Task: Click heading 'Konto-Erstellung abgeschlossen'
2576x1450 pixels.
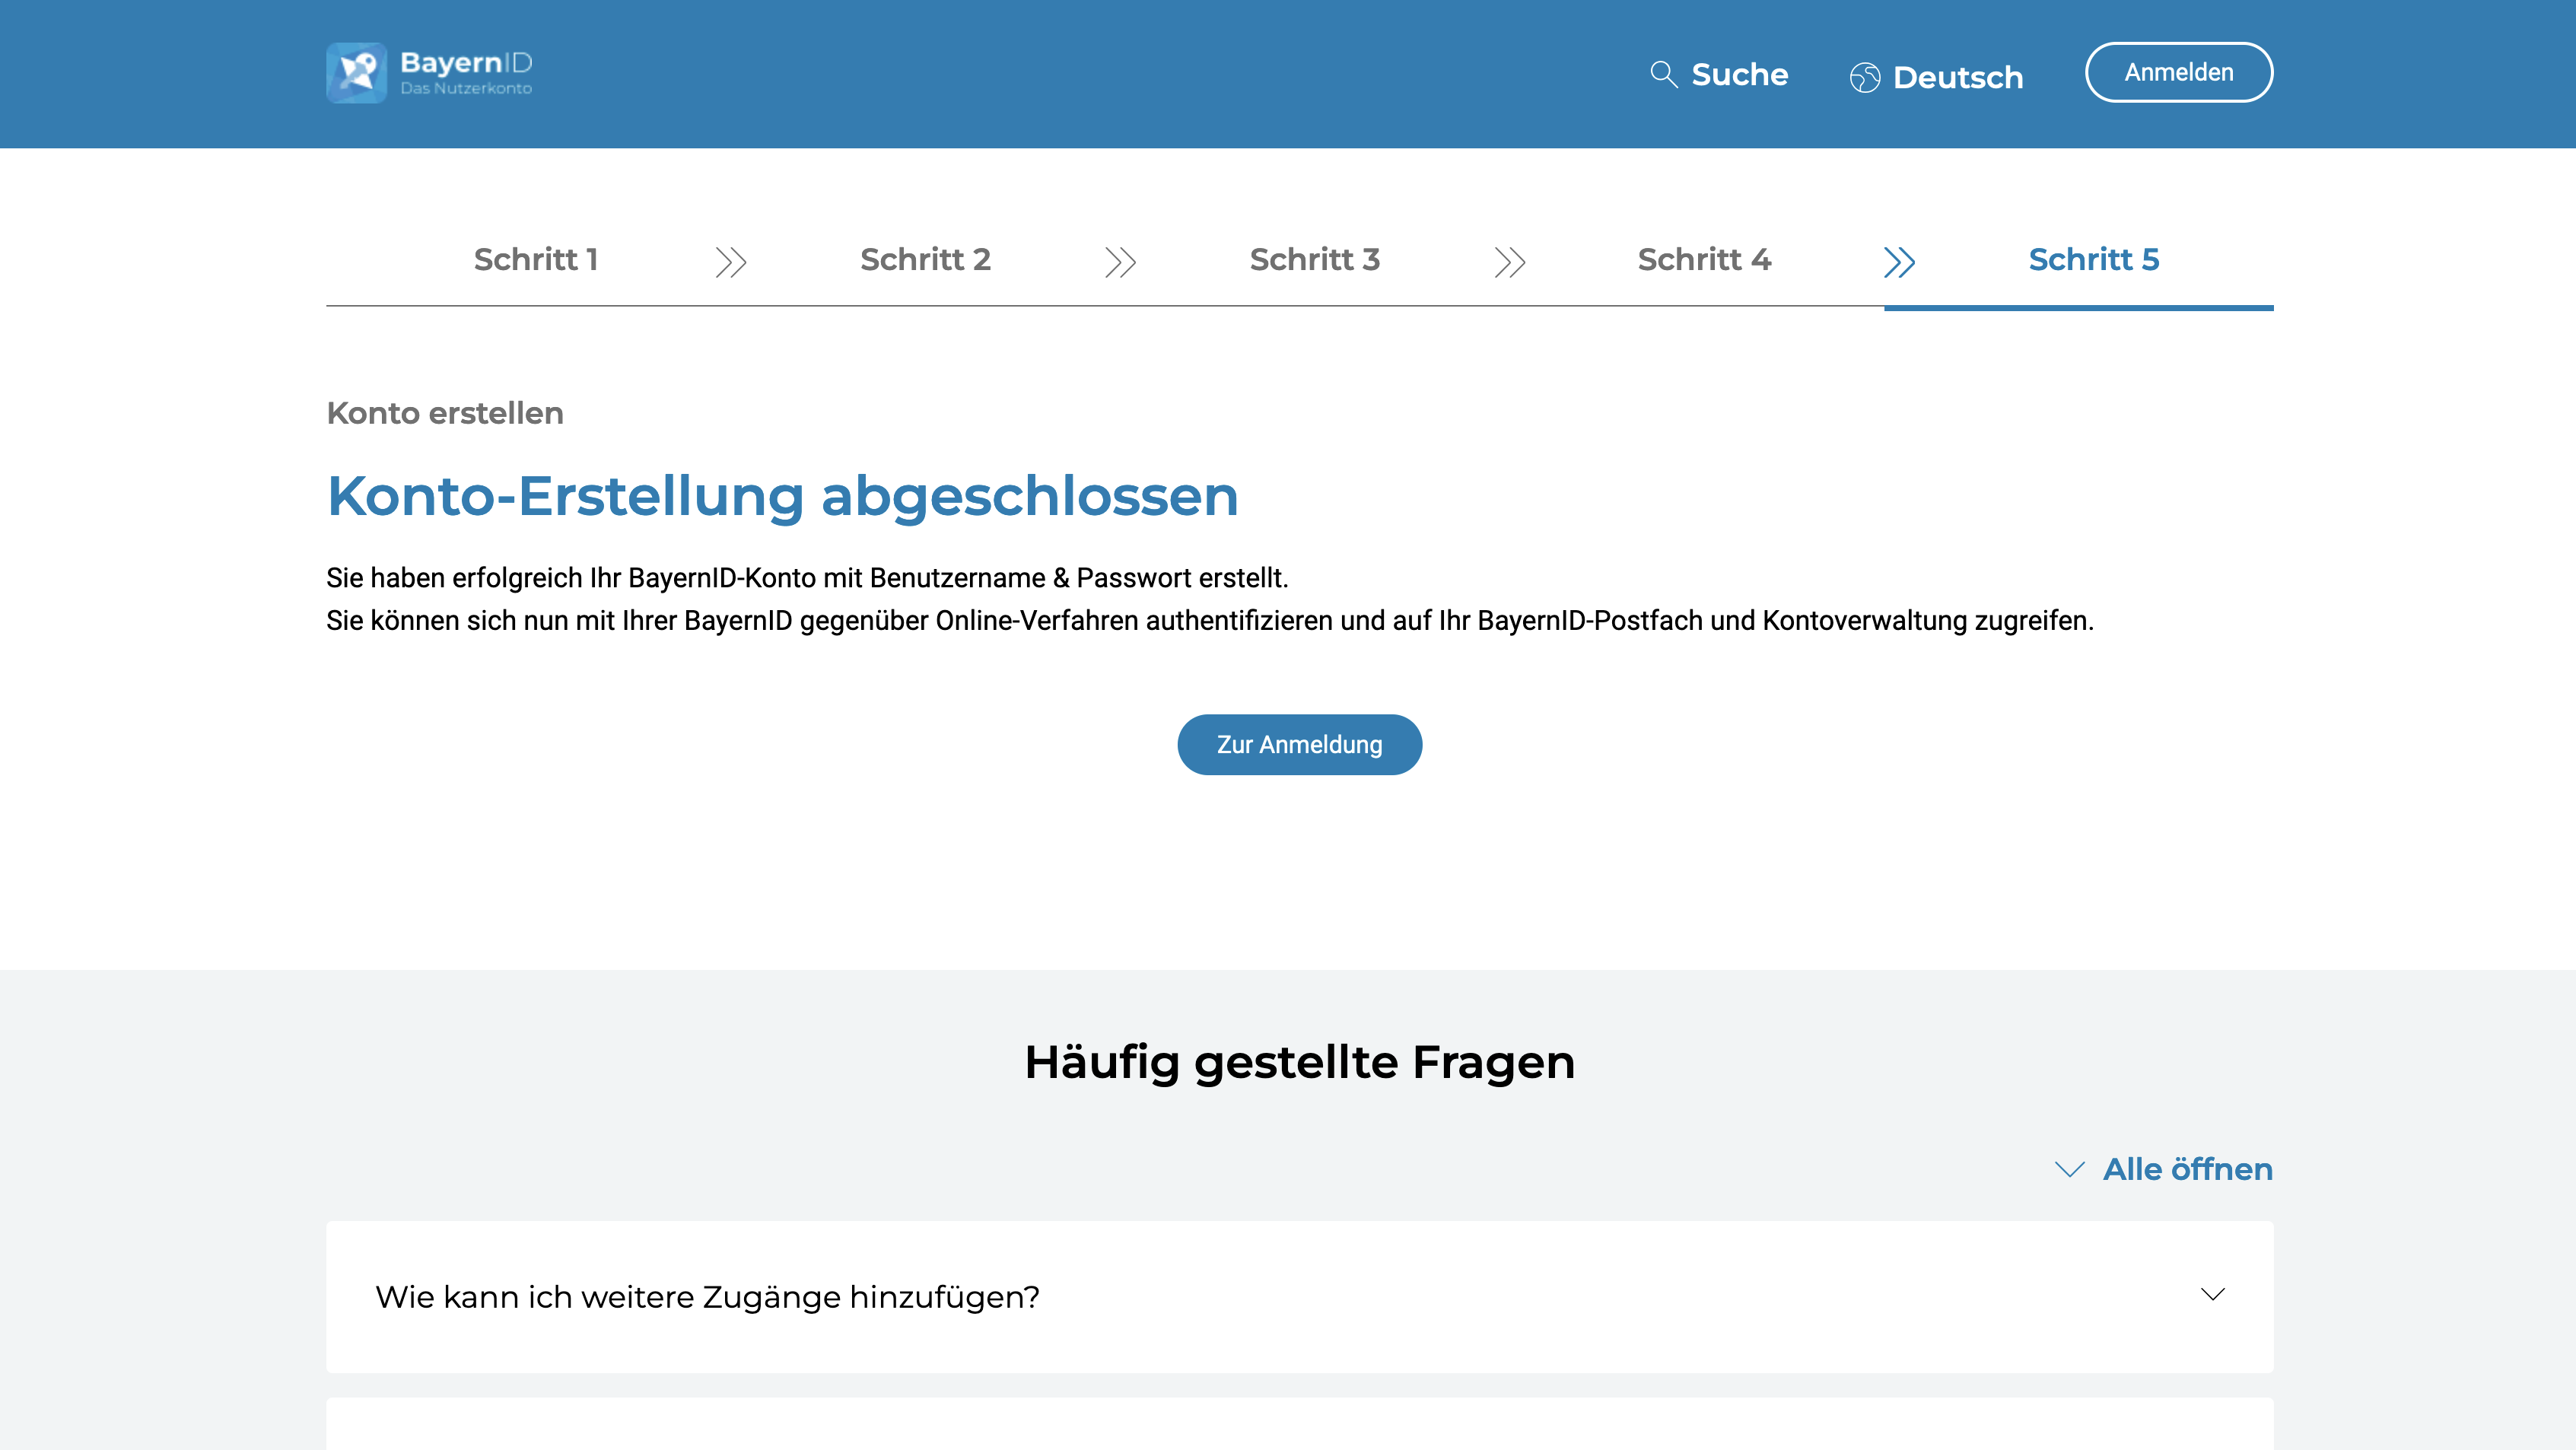Action: [783, 496]
